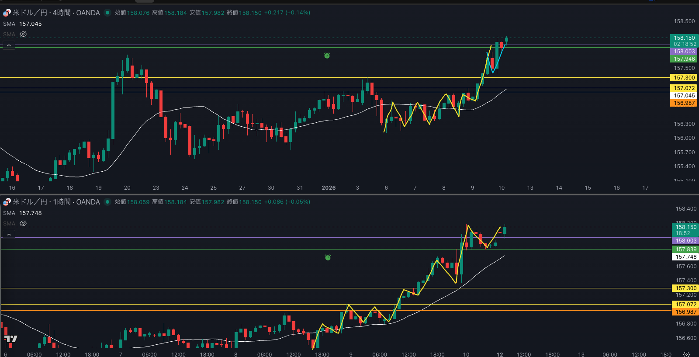Viewport: 699px width, 357px height.
Task: Show the hidden SMA indicator on 4-hour chart
Action: click(x=23, y=34)
